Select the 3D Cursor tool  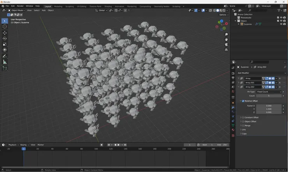(5, 26)
